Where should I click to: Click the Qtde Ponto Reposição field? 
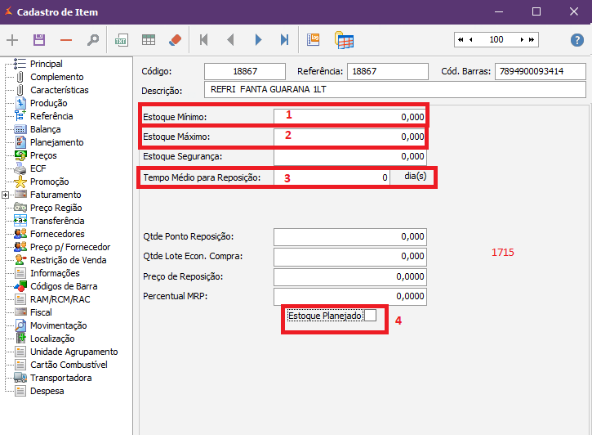[350, 236]
